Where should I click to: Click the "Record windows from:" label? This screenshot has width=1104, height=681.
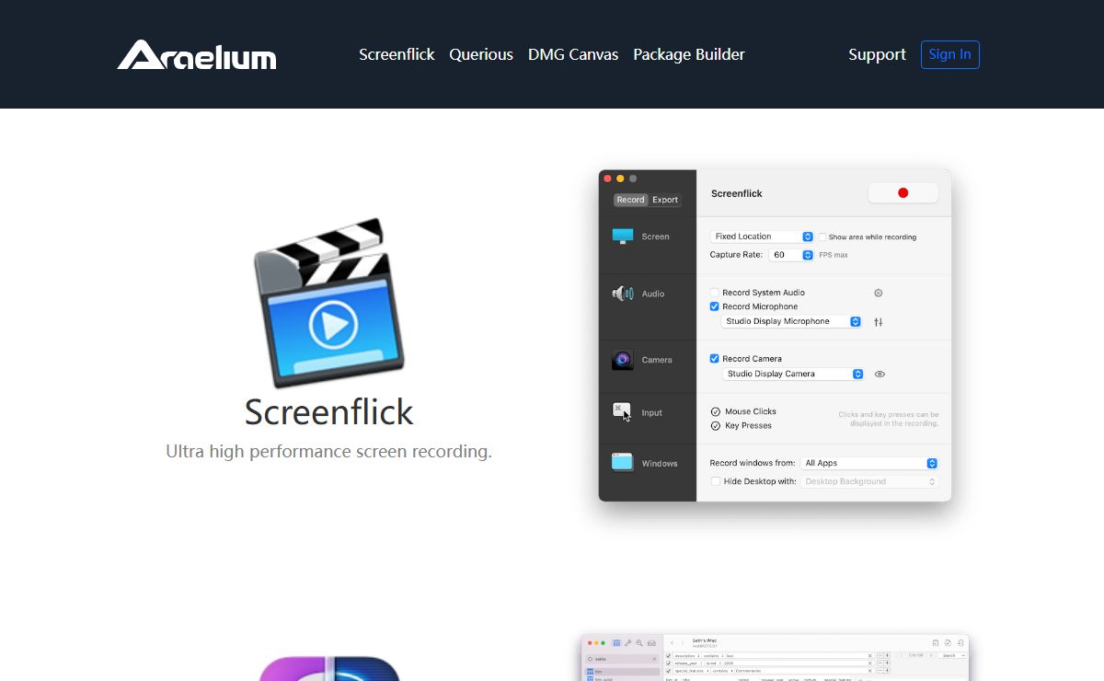pos(753,463)
